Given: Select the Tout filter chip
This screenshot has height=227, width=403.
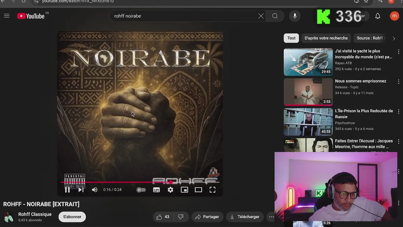Looking at the screenshot, I should pos(291,38).
